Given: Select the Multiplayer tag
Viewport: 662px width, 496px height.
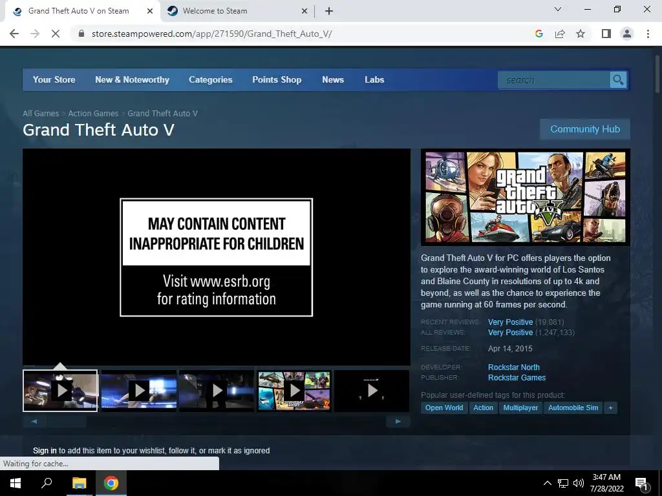Looking at the screenshot, I should tap(520, 408).
